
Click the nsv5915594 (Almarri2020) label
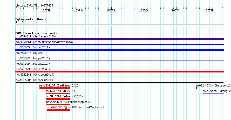[64, 96]
